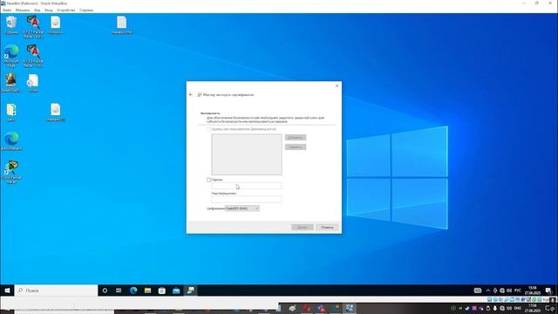
Task: Show hidden tray icons chevron
Action: (488, 290)
